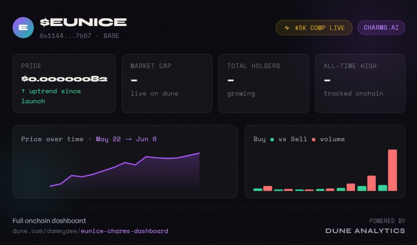Open the Market Cap card
Screen dimensions: 417x245
[167, 83]
